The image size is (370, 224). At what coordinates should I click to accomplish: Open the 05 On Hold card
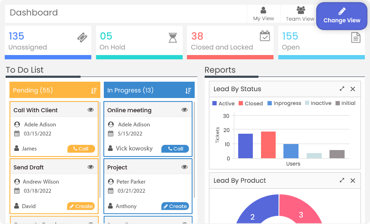[x=139, y=43]
